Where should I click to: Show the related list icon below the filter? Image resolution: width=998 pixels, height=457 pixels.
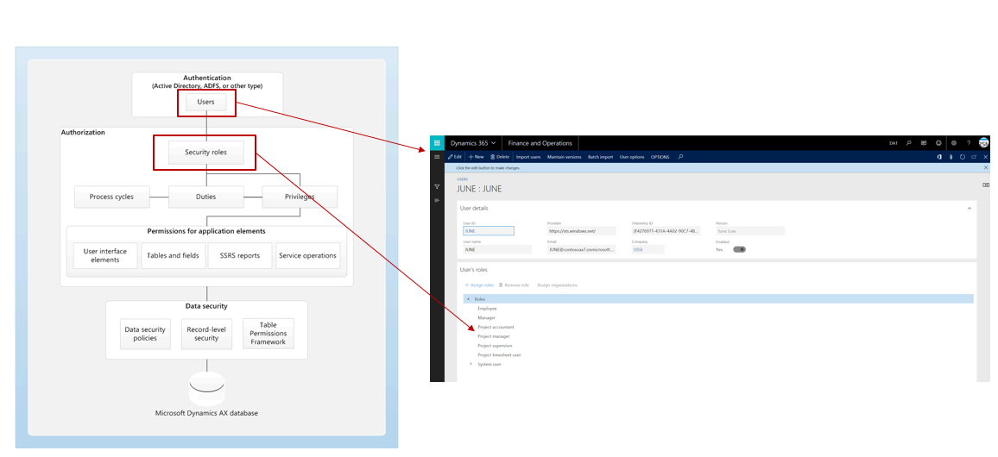click(x=437, y=201)
